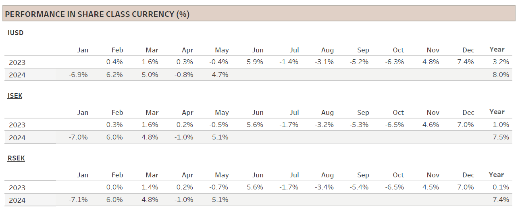
Task: Click the IUSD share class label
Action: (15, 33)
